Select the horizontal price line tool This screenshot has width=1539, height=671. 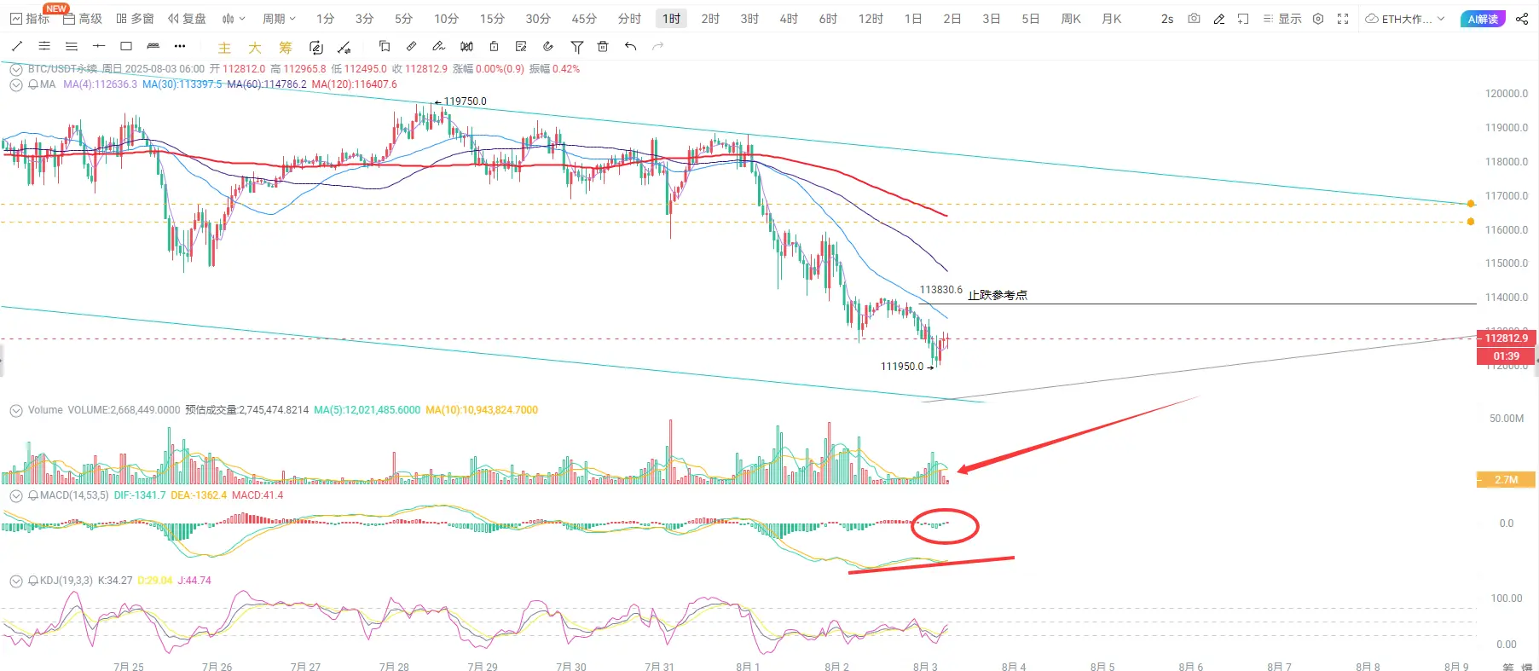pos(99,46)
